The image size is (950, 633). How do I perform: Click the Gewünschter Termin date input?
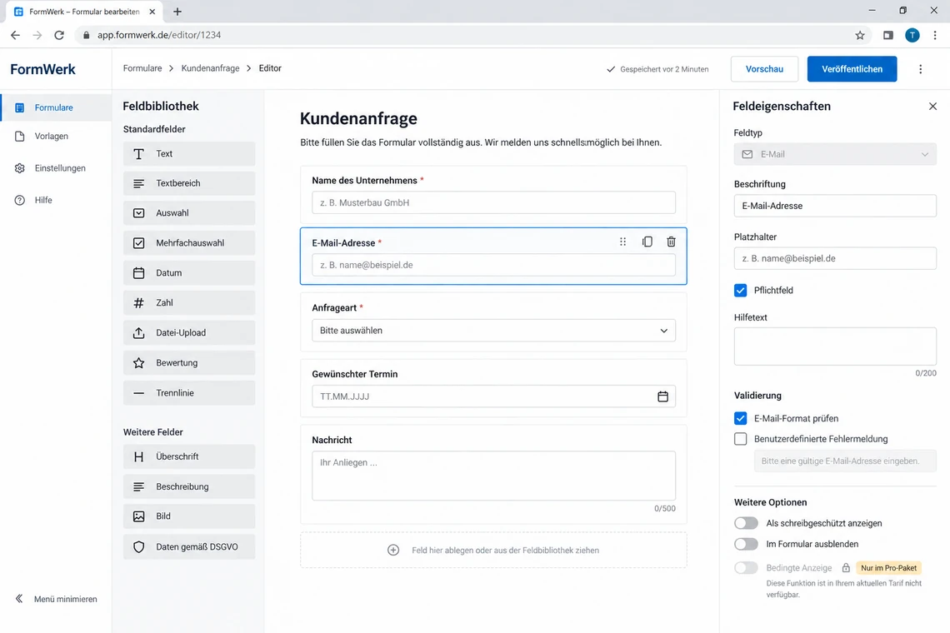coord(493,396)
